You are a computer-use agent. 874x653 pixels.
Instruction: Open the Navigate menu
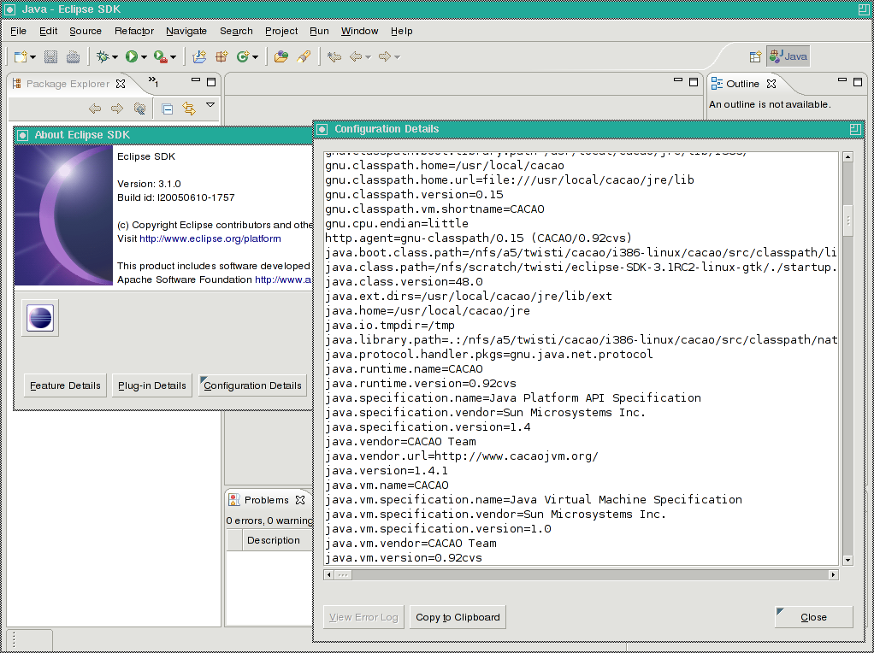[186, 32]
